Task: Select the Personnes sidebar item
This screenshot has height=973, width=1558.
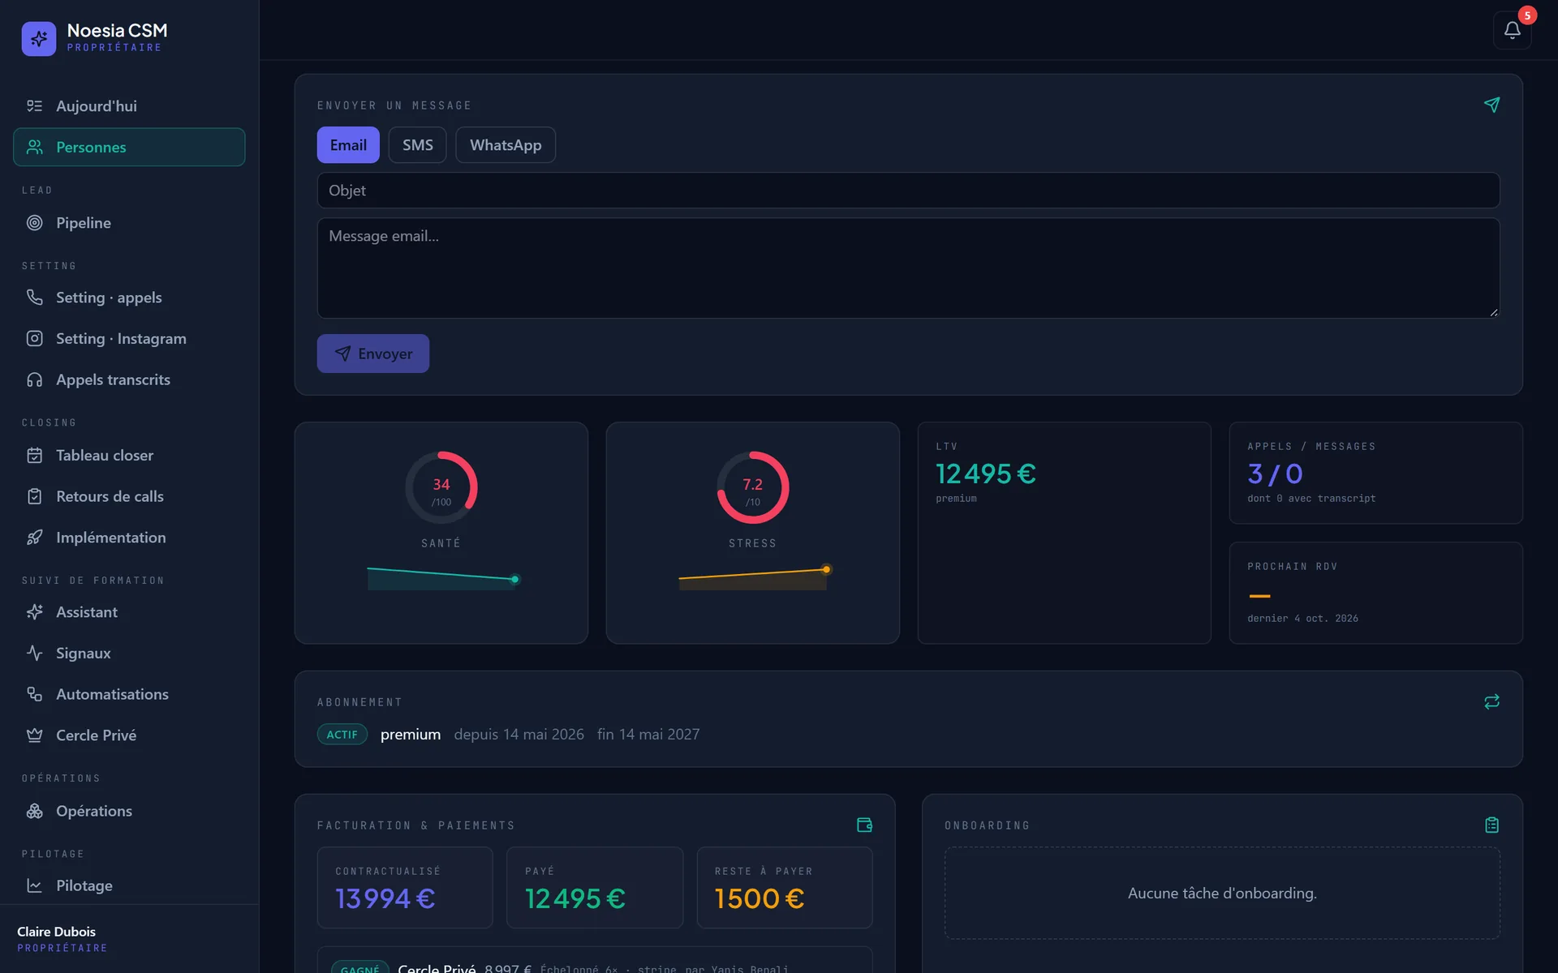Action: [129, 147]
